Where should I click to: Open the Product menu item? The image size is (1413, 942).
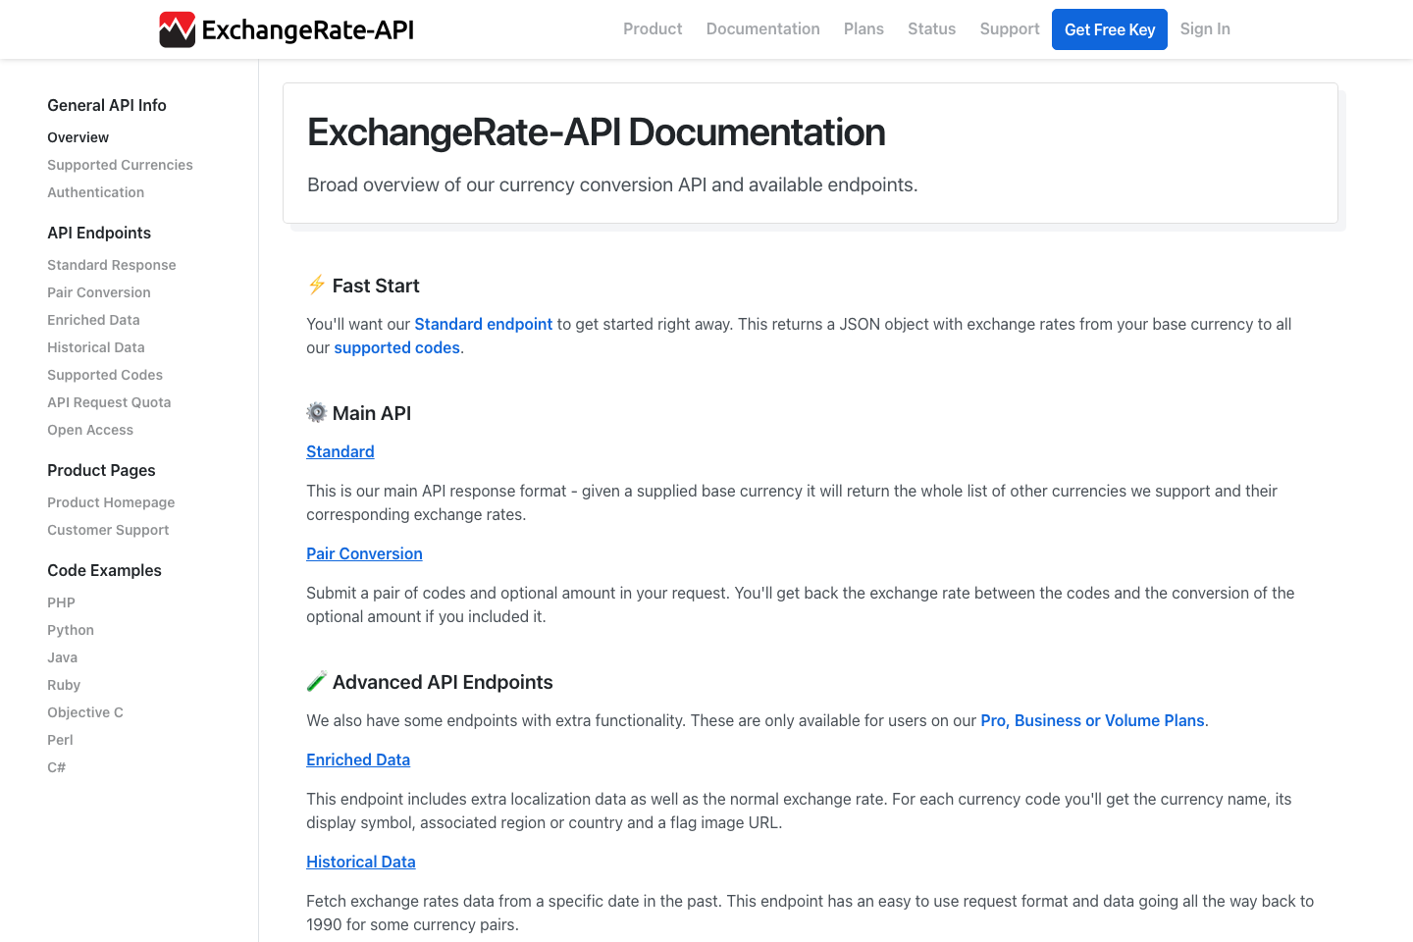(x=652, y=28)
